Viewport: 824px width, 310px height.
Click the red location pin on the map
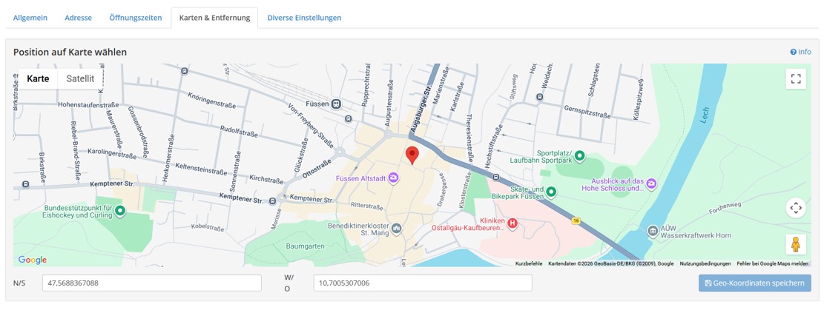pyautogui.click(x=412, y=156)
